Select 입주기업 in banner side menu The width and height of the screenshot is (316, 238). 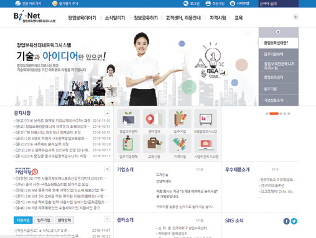279,89
